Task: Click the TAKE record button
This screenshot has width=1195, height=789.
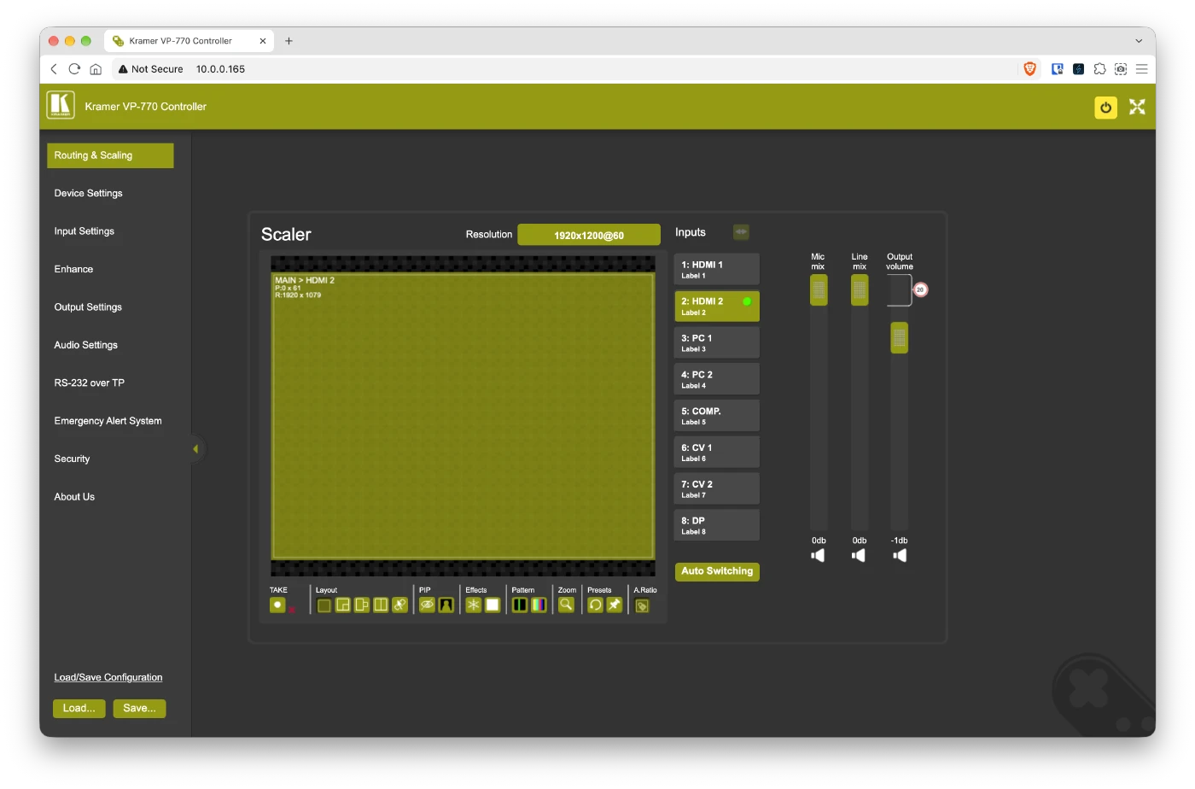Action: coord(277,605)
